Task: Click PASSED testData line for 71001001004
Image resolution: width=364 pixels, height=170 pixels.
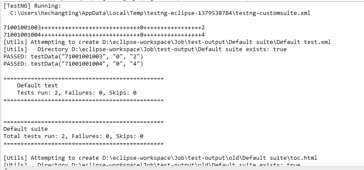Action: (x=73, y=64)
